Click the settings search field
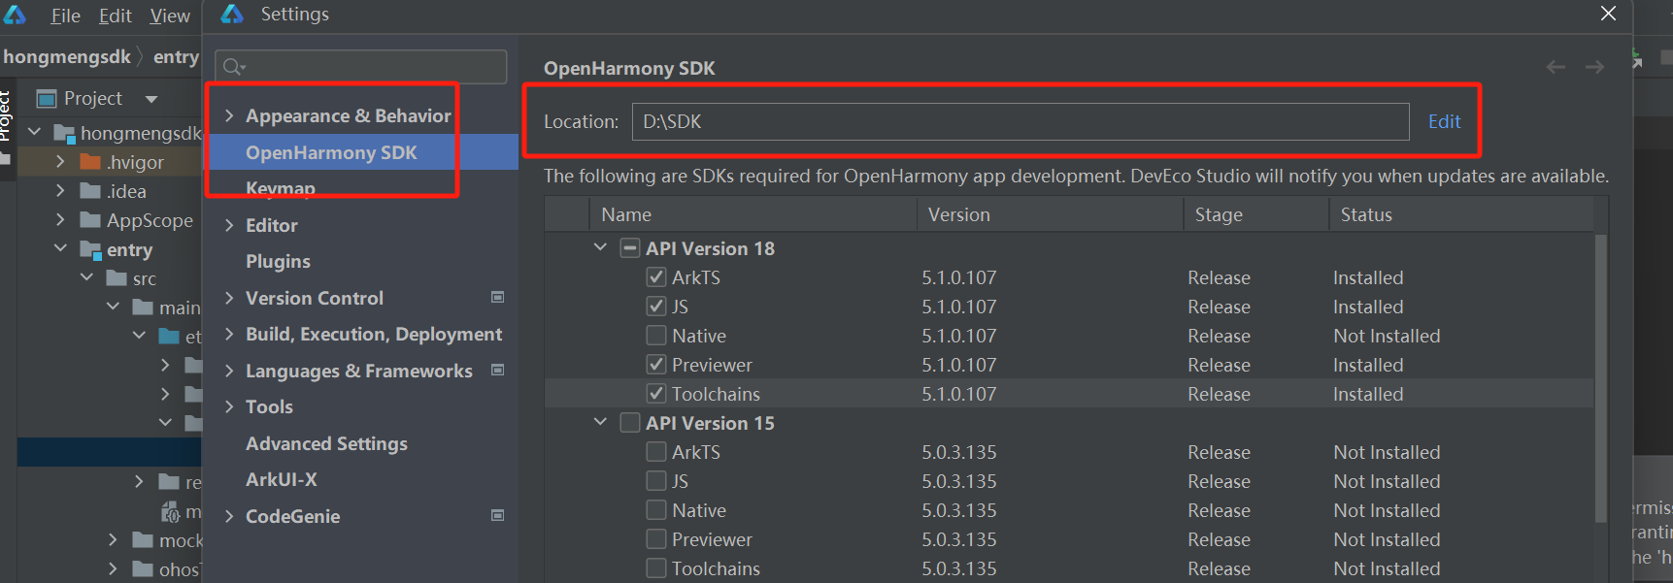1673x583 pixels. [361, 67]
